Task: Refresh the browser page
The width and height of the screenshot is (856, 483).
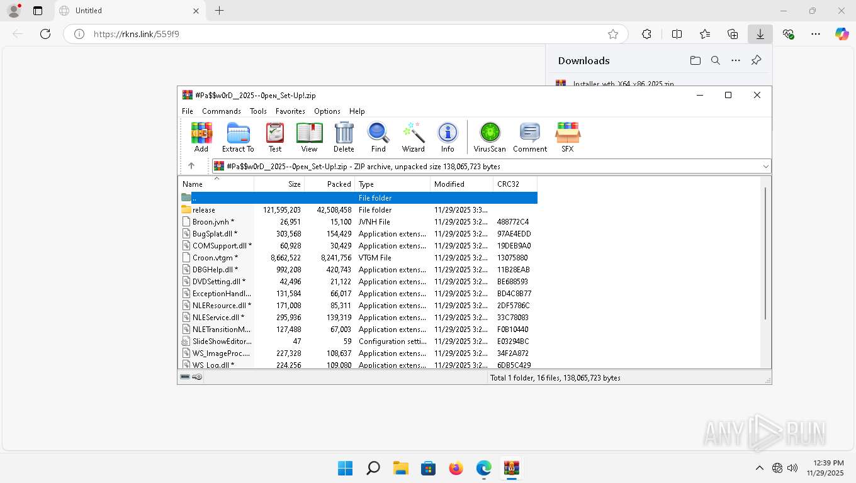Action: [x=45, y=34]
